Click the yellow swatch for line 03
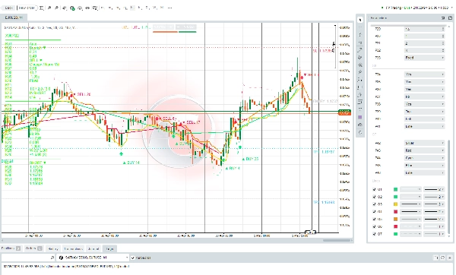This screenshot has height=275, width=456. [x=395, y=204]
